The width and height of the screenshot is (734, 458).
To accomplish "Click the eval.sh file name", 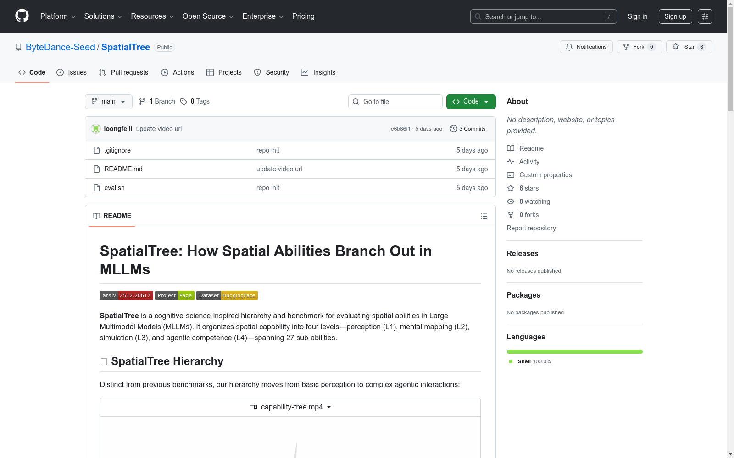I will pyautogui.click(x=115, y=188).
